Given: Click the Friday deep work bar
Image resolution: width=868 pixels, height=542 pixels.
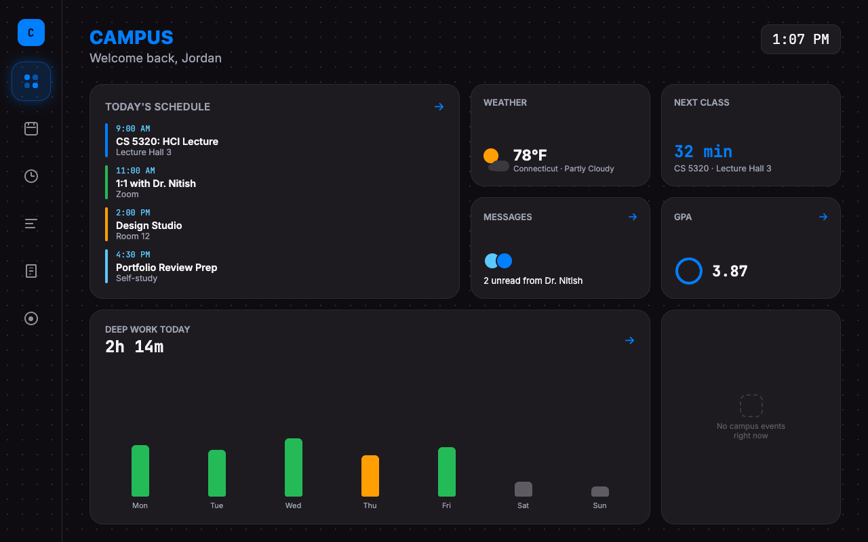Looking at the screenshot, I should point(447,472).
